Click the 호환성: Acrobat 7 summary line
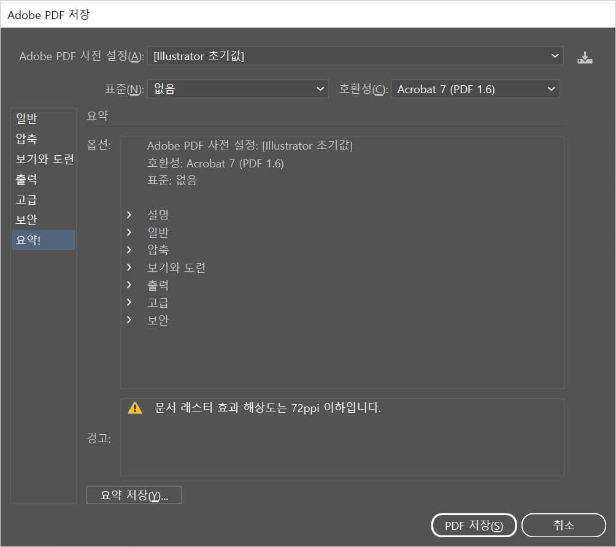Image resolution: width=616 pixels, height=547 pixels. pos(215,163)
